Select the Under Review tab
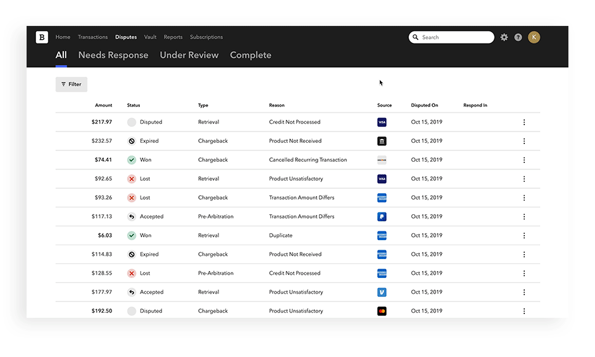 pyautogui.click(x=189, y=55)
